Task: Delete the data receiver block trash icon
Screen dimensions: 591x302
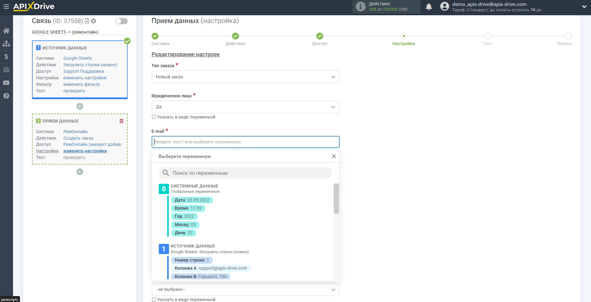Action: [121, 121]
